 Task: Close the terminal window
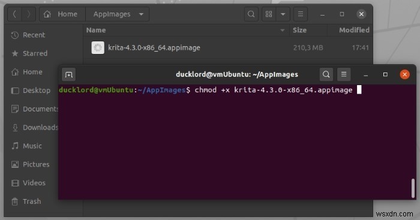coord(405,74)
